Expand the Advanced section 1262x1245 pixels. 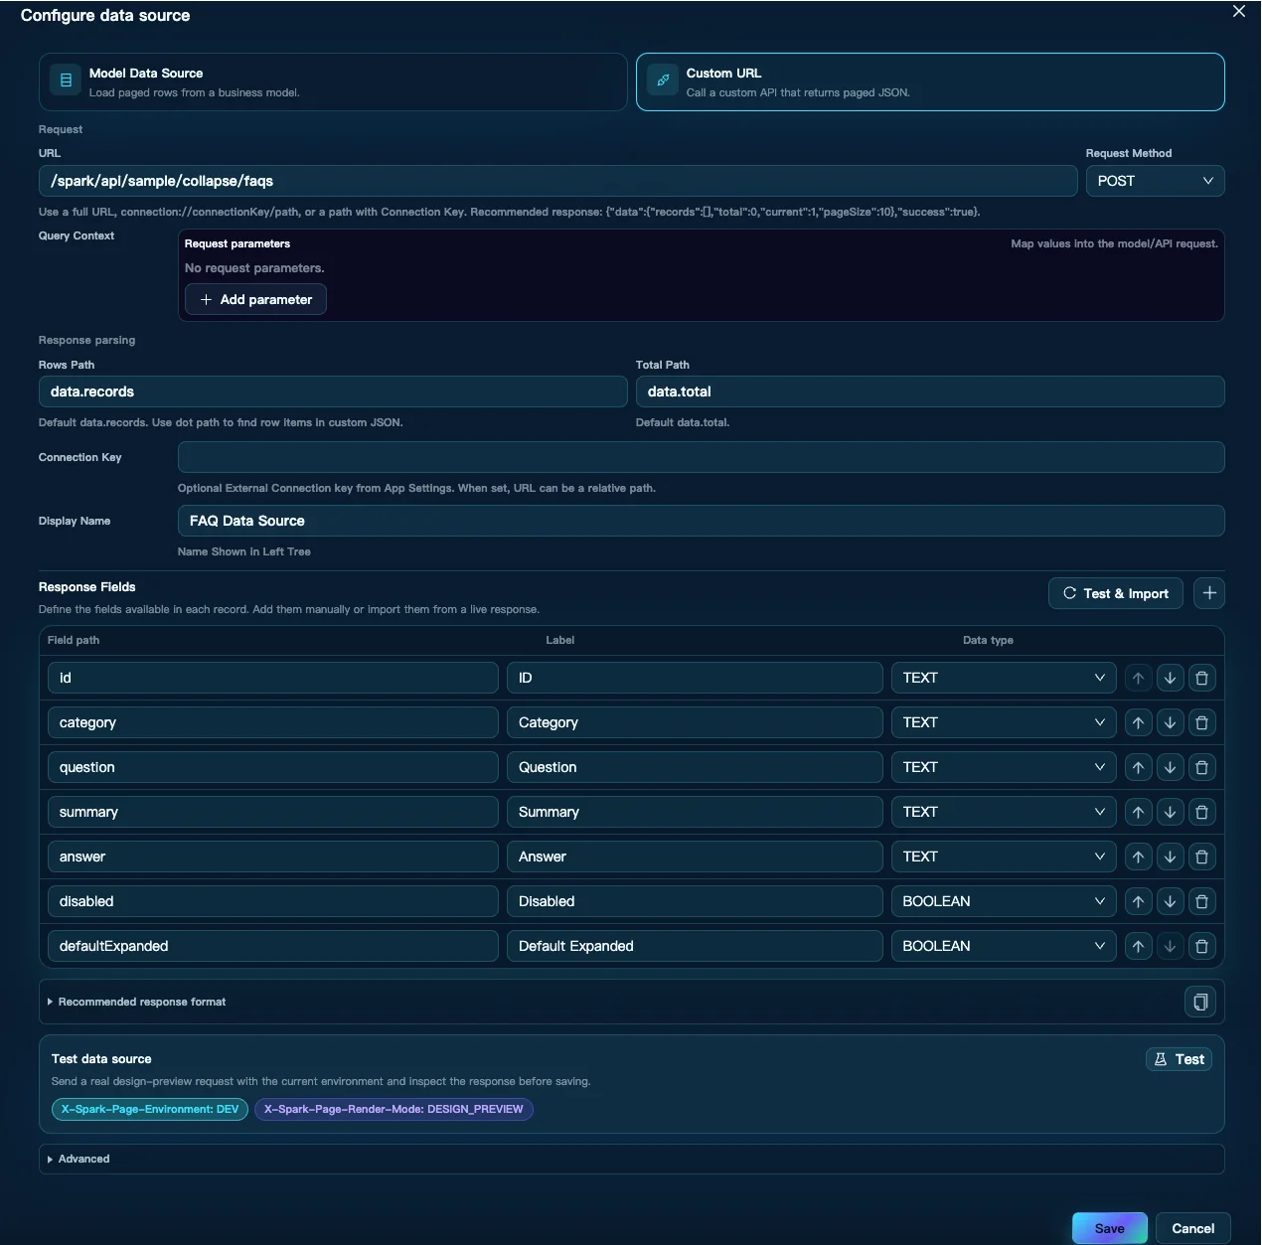(x=79, y=1159)
